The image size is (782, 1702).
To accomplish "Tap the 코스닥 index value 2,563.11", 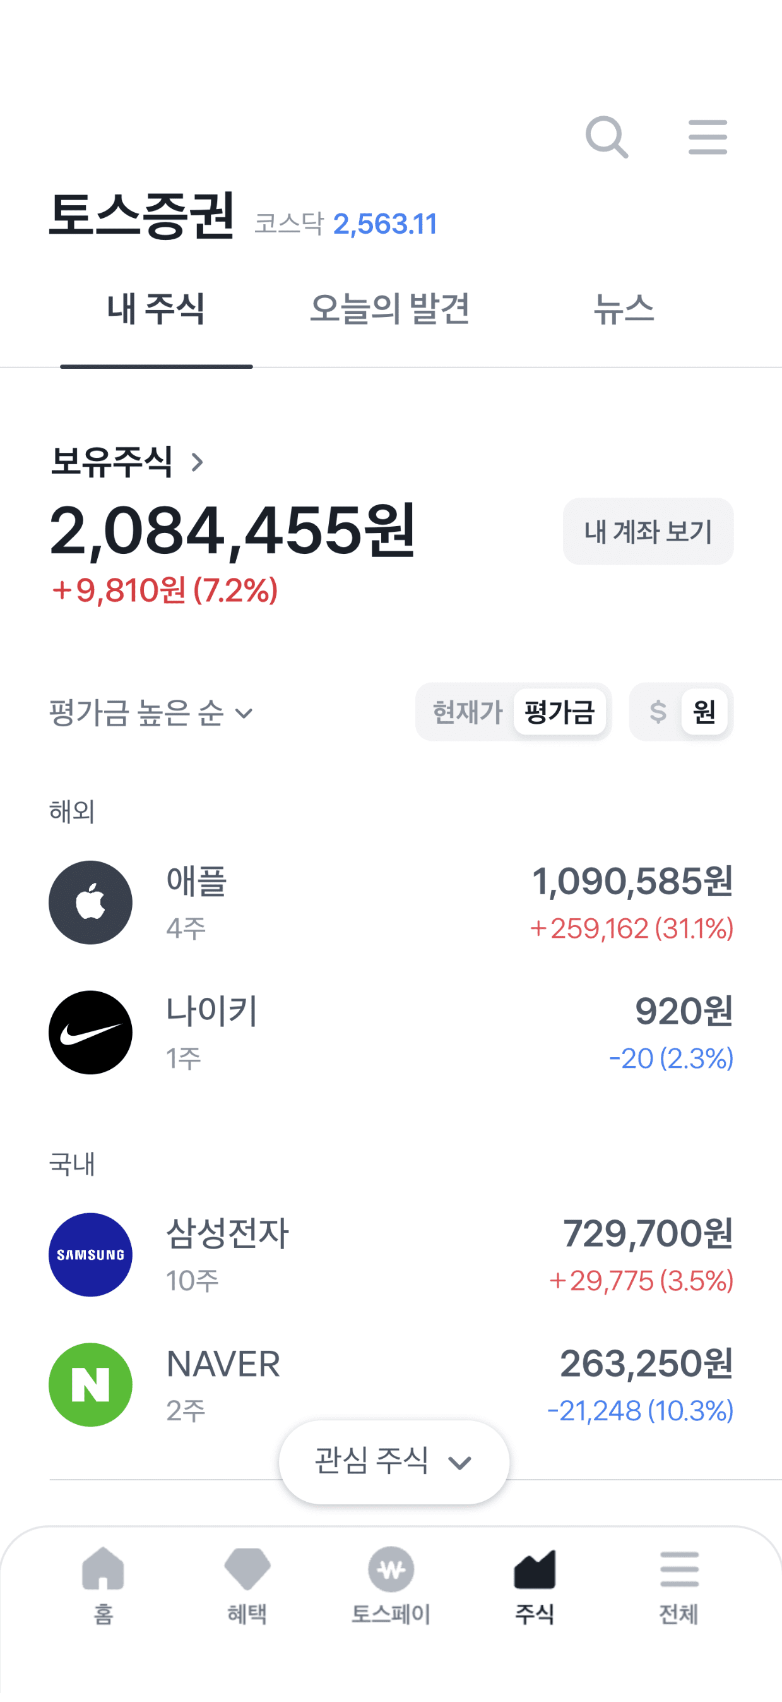I will point(384,224).
